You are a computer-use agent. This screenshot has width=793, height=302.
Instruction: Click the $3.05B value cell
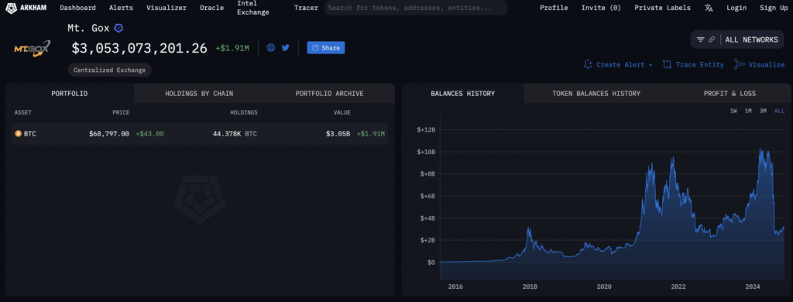(338, 133)
